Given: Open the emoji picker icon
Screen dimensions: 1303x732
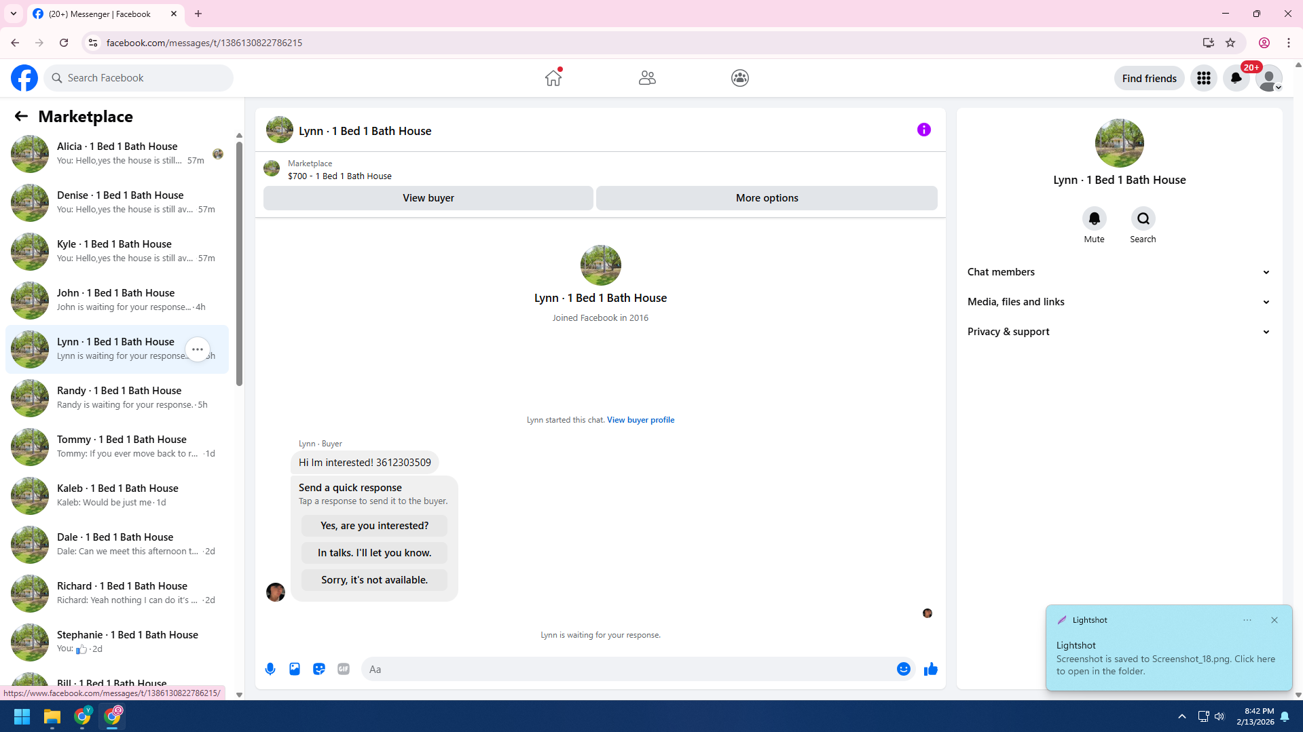Looking at the screenshot, I should (904, 669).
